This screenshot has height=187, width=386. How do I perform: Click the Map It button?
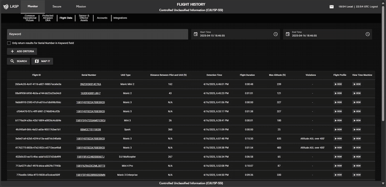42,61
